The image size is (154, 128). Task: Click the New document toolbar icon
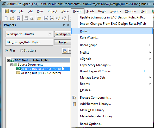click(6, 18)
